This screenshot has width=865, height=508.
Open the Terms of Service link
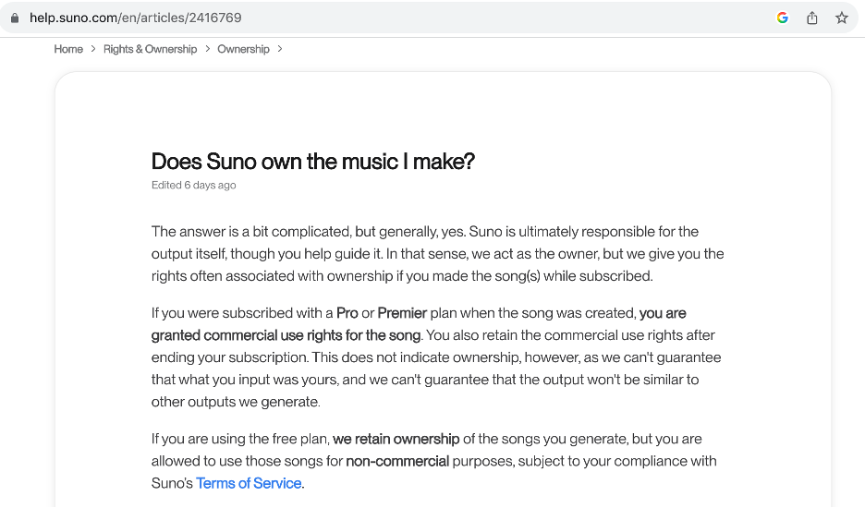(249, 483)
